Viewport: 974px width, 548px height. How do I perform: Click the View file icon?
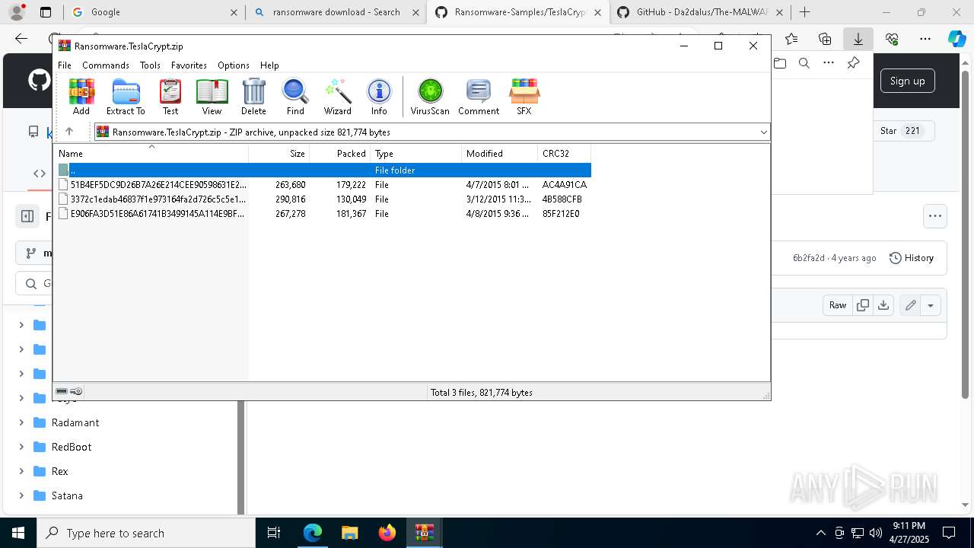(212, 97)
